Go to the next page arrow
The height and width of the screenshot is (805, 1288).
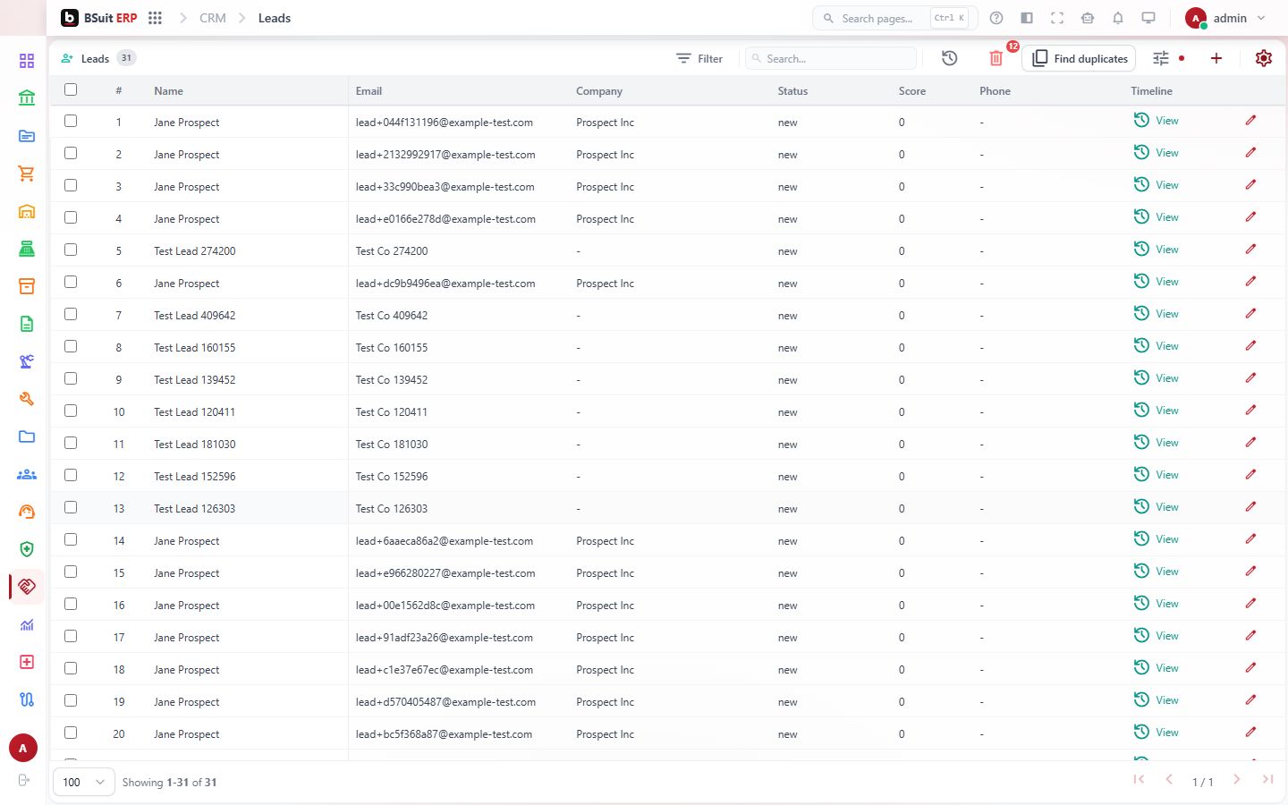1236,780
